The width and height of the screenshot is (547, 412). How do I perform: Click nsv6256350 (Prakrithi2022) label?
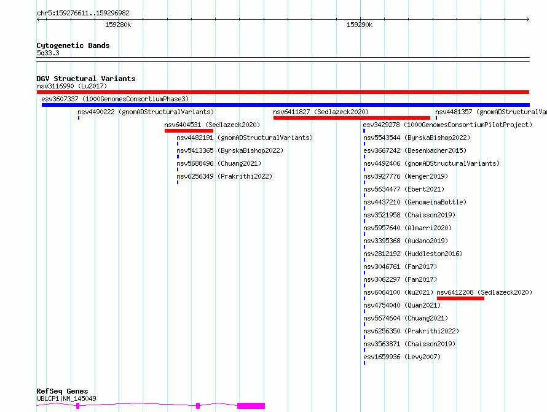click(x=411, y=331)
